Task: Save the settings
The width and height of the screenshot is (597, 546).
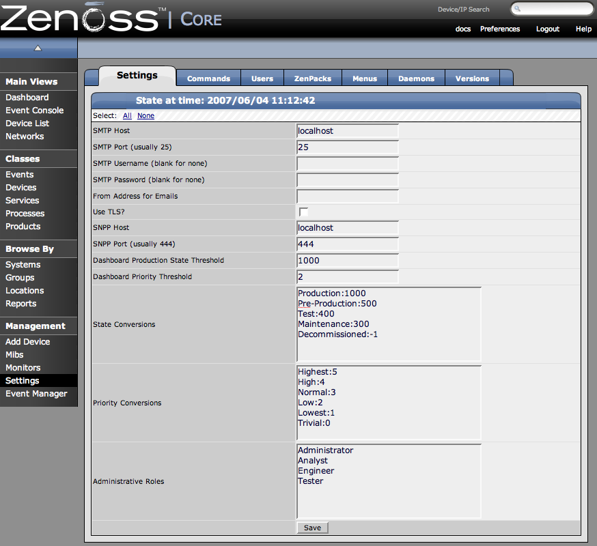Action: 312,528
